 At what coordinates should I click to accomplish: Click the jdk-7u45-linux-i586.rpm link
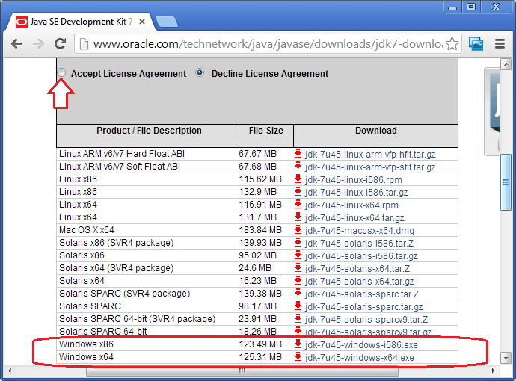tap(353, 179)
